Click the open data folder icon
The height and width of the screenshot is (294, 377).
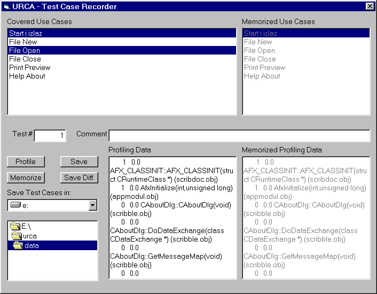(x=18, y=245)
